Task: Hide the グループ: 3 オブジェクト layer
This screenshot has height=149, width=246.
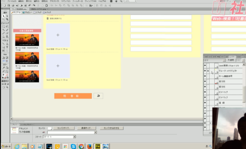Action: point(205,70)
